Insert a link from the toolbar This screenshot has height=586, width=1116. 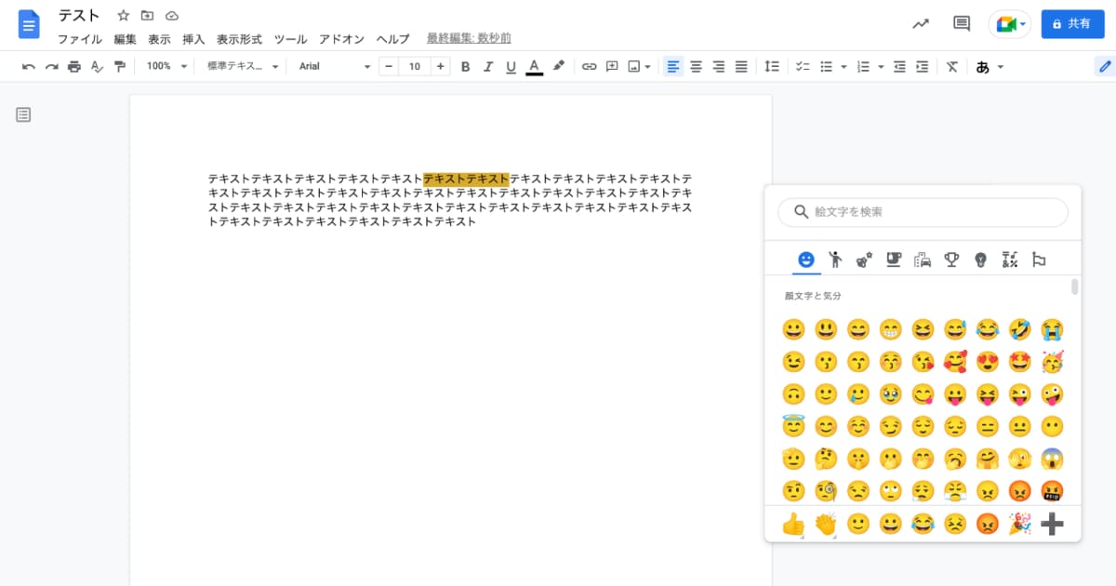tap(589, 66)
